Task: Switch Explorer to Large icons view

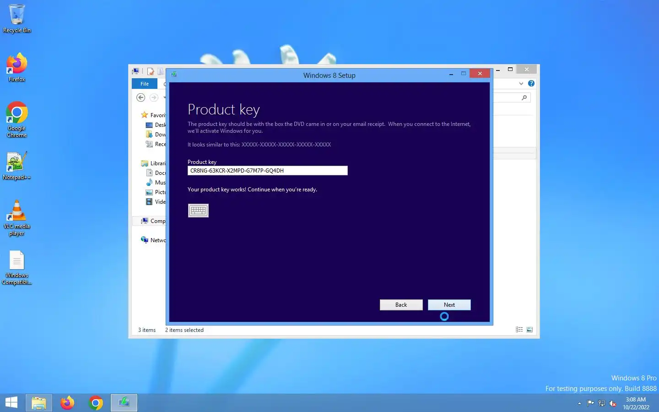Action: coord(529,330)
